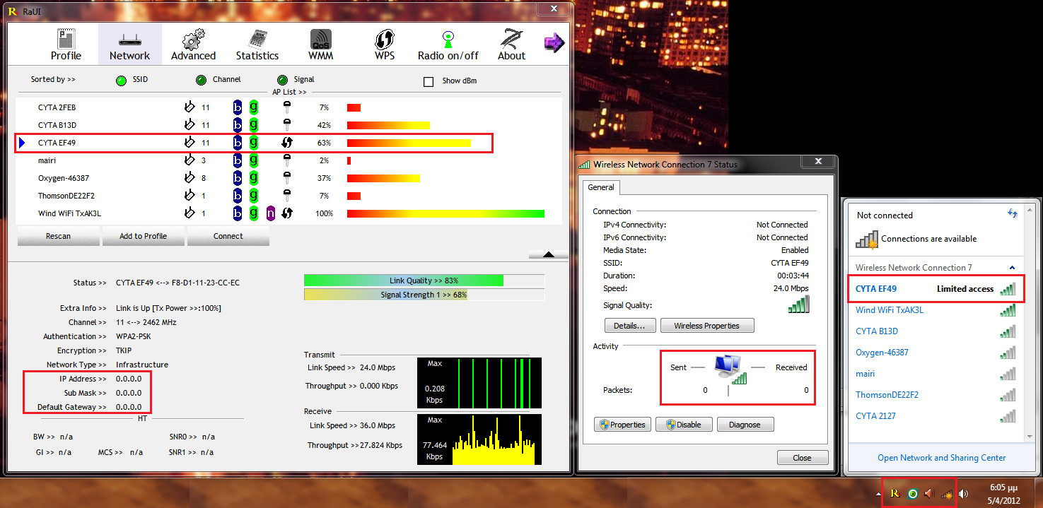
Task: Click the refresh icon in network flyout
Action: (1012, 213)
